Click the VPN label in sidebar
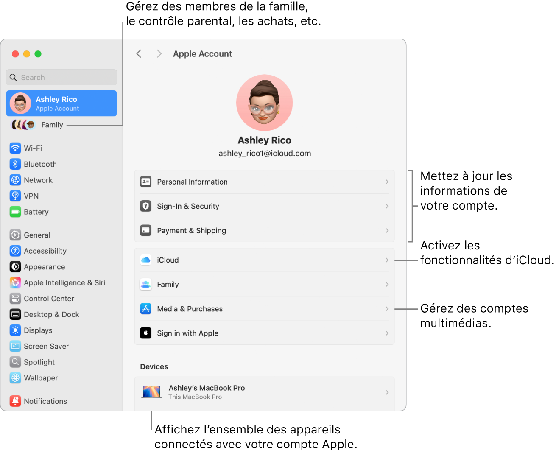The image size is (556, 453). [31, 196]
